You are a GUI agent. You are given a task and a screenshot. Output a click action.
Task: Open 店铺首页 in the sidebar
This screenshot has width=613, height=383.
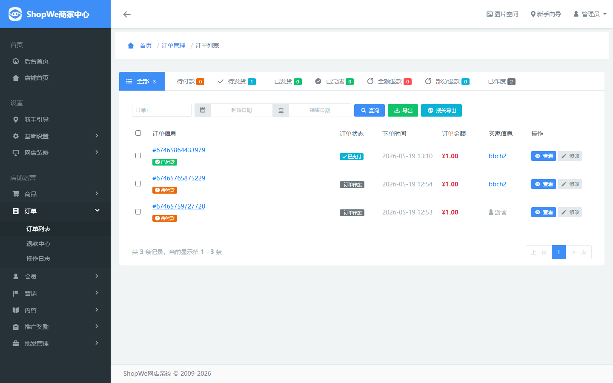55,78
